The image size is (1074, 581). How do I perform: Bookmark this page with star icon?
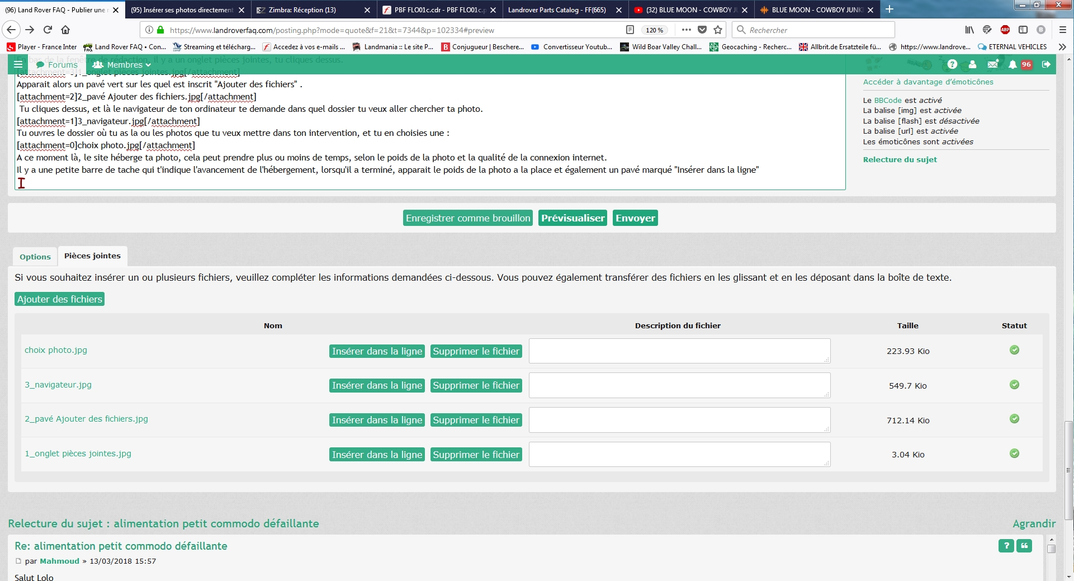[x=718, y=30]
